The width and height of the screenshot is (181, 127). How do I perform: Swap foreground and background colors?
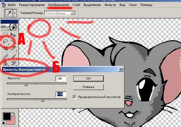coord(13,113)
